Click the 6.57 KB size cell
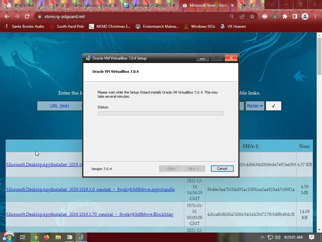322x242 pixels. [x=304, y=164]
